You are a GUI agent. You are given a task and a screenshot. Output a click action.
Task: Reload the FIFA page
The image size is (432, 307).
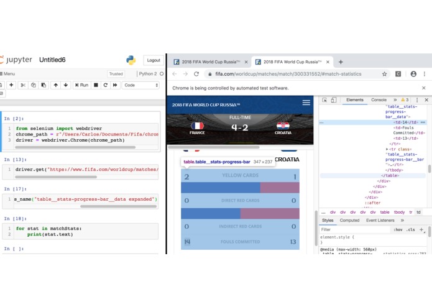[x=196, y=74]
